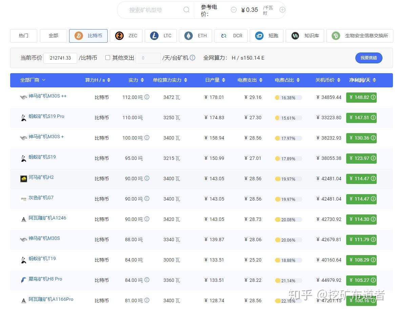Click the ¥148.82 net profit button

coord(361,98)
